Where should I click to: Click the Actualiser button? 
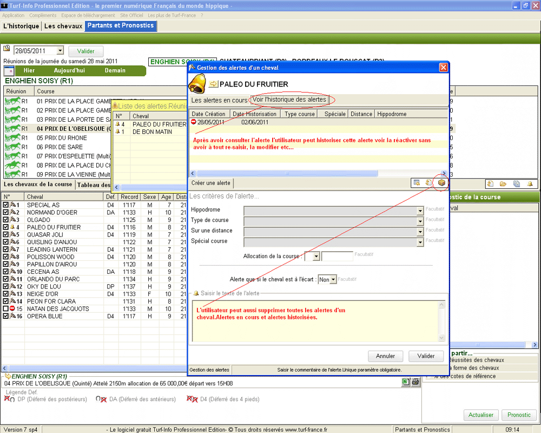pyautogui.click(x=480, y=415)
